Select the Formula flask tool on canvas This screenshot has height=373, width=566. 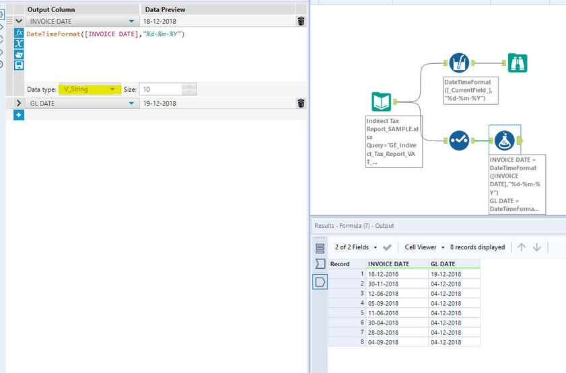pos(504,140)
